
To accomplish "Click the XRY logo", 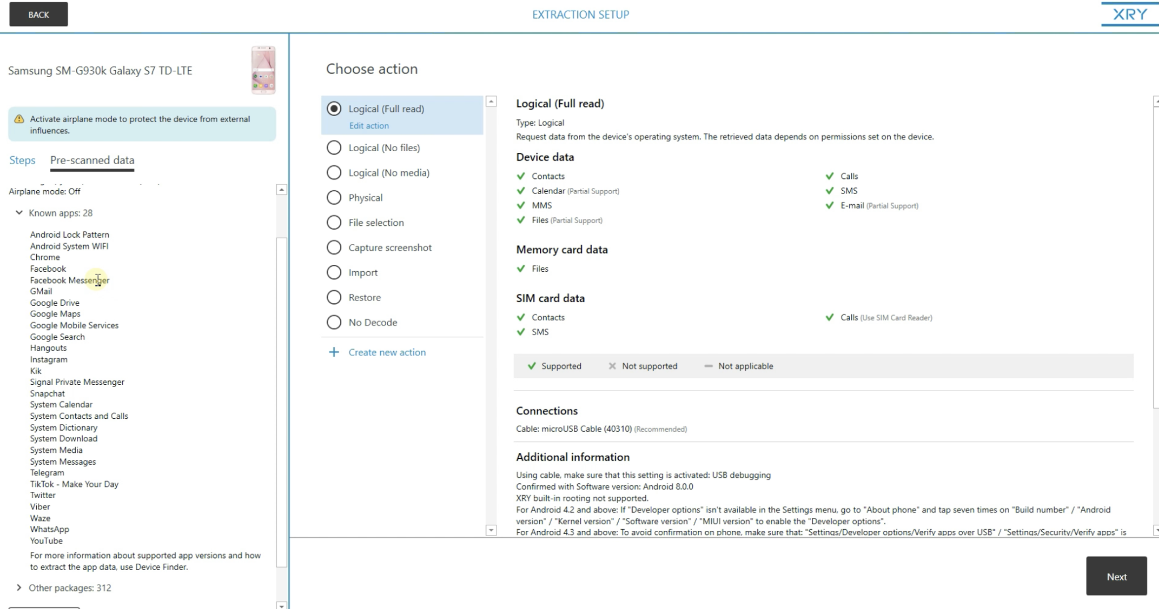I will click(x=1130, y=14).
